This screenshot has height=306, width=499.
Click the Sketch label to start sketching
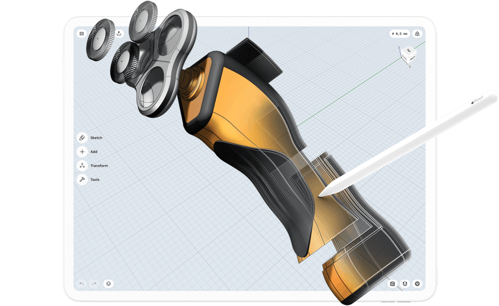[96, 138]
